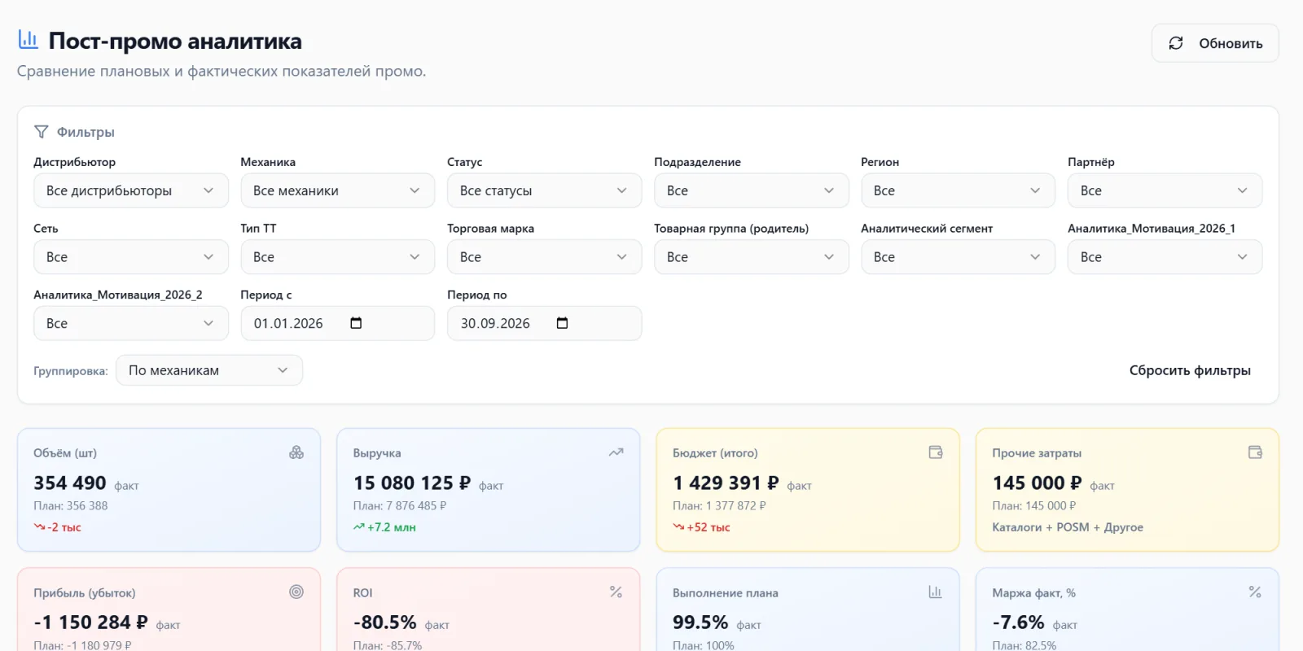The height and width of the screenshot is (651, 1303).
Task: Click the -80.5% ROI value
Action: (x=385, y=623)
